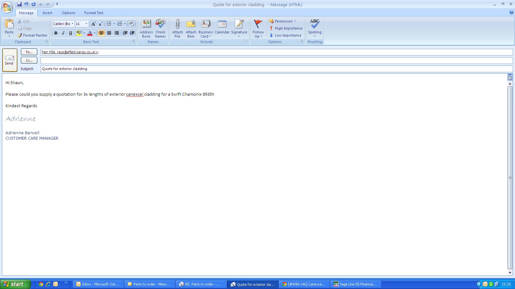Increase the paragraph indent

coord(132,33)
